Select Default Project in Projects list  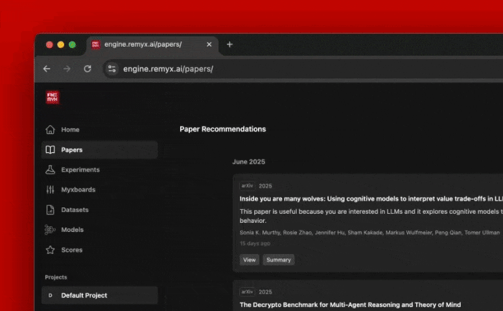(x=99, y=295)
